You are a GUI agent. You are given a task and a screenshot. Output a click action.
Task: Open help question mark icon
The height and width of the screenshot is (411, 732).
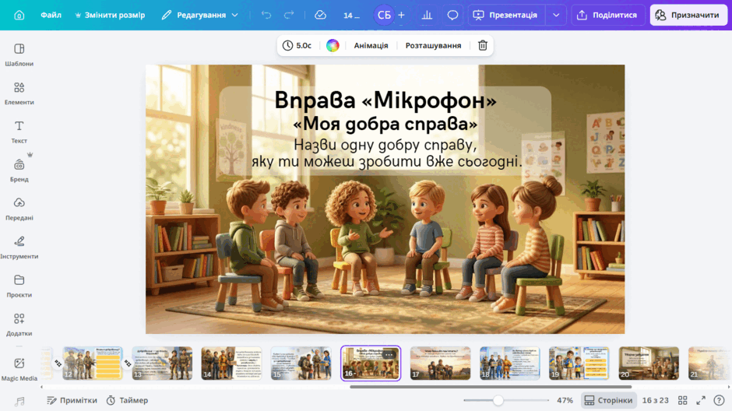[x=719, y=400]
